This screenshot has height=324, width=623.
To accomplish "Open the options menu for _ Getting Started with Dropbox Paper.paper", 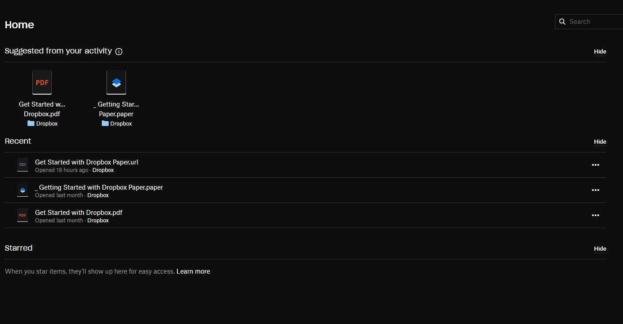I will [595, 190].
